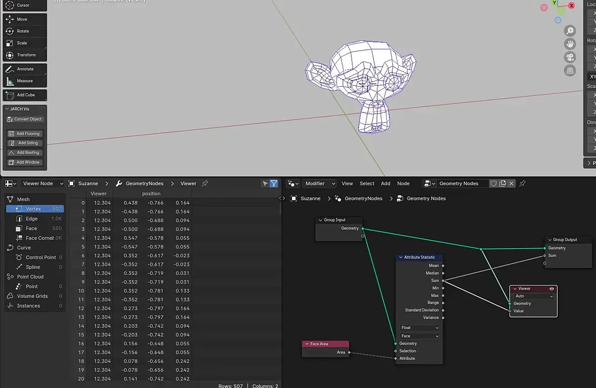
Task: Click the Add Flooring button
Action: [25, 134]
